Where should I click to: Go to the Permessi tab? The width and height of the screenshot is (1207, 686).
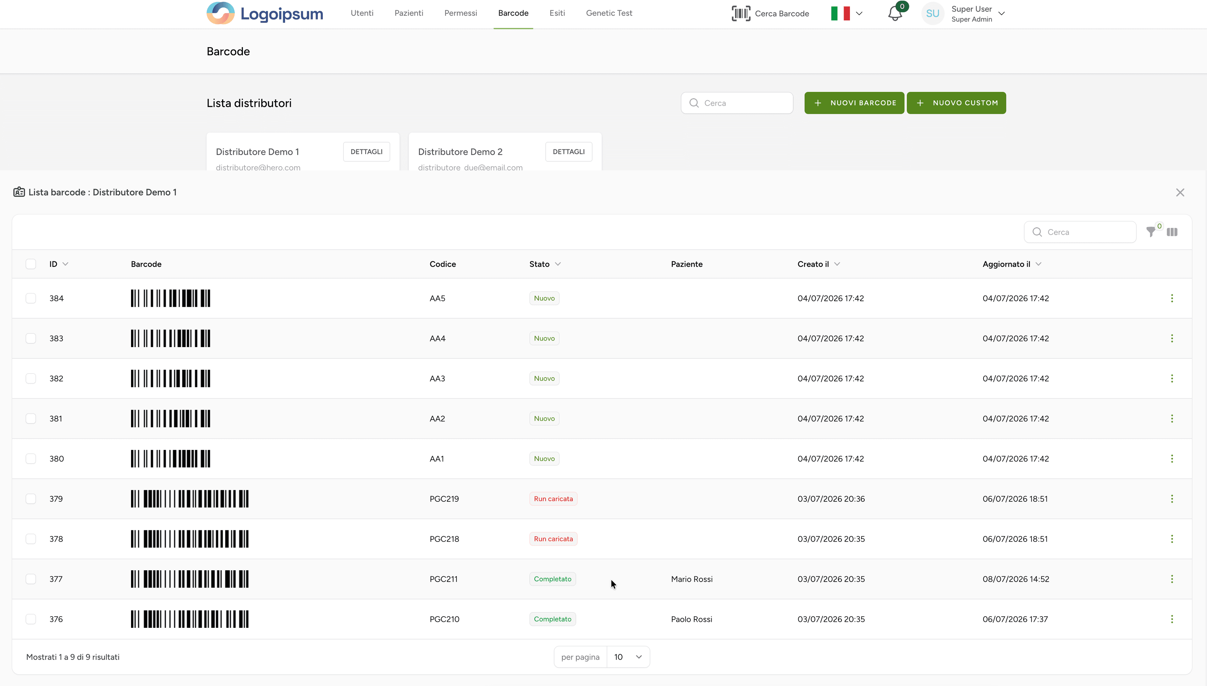(x=460, y=13)
